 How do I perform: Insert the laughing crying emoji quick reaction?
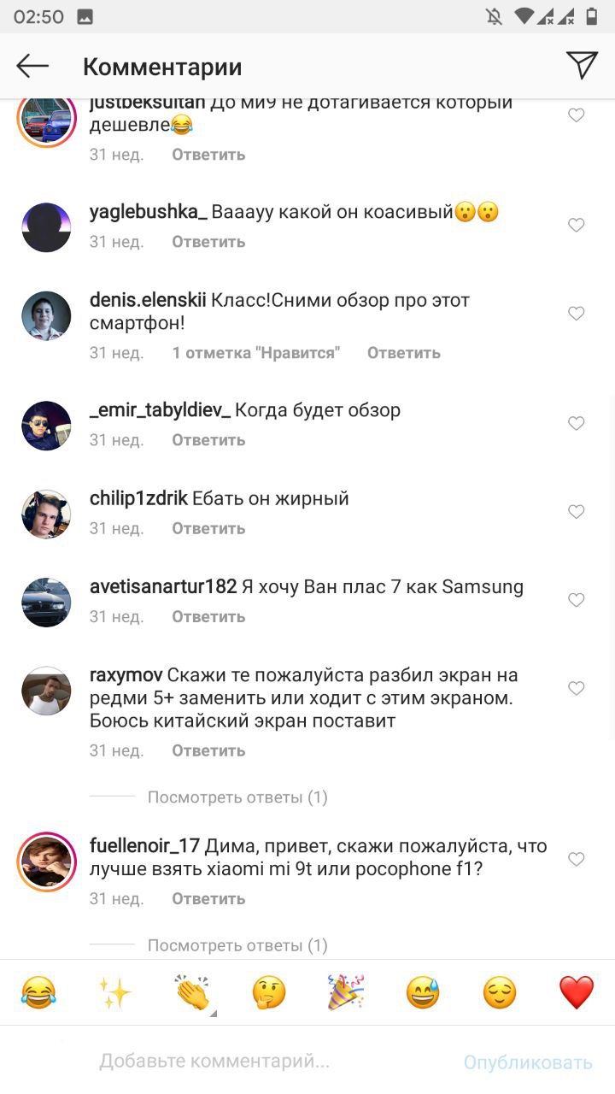tap(38, 992)
